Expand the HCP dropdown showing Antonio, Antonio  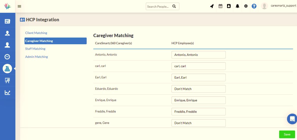point(198,55)
